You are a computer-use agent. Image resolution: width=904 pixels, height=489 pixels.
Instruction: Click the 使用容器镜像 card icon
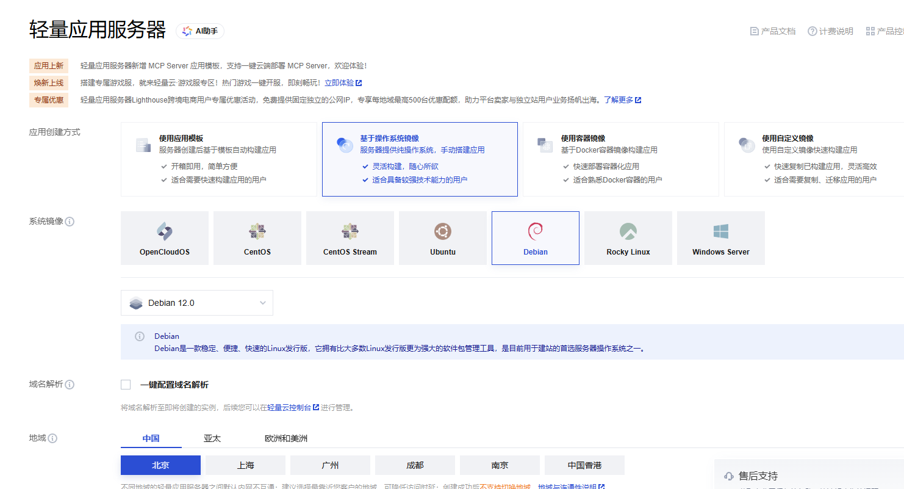[545, 145]
